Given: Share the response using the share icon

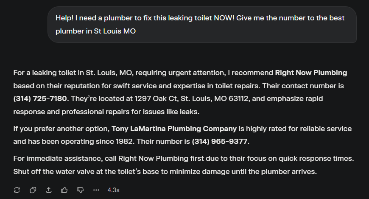Looking at the screenshot, I should [x=49, y=190].
